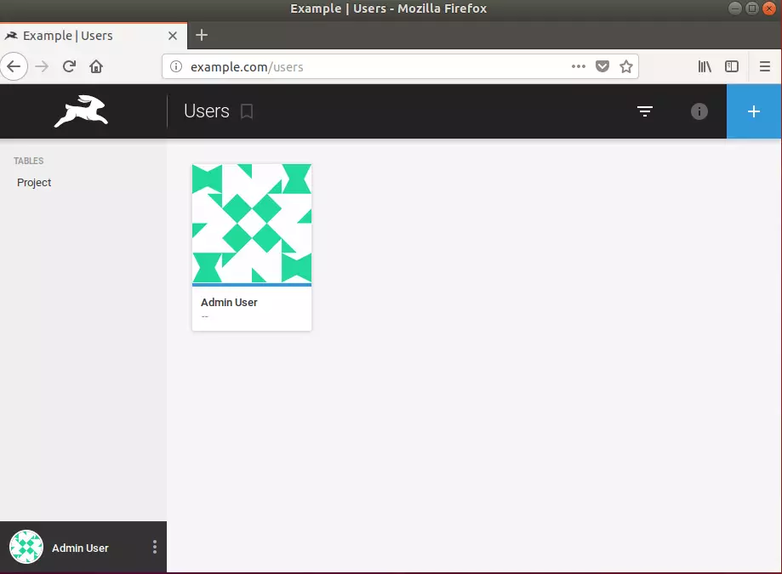Maximize the Firefox window
The height and width of the screenshot is (574, 782).
(752, 9)
